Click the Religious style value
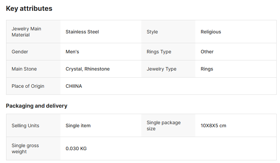 (211, 32)
